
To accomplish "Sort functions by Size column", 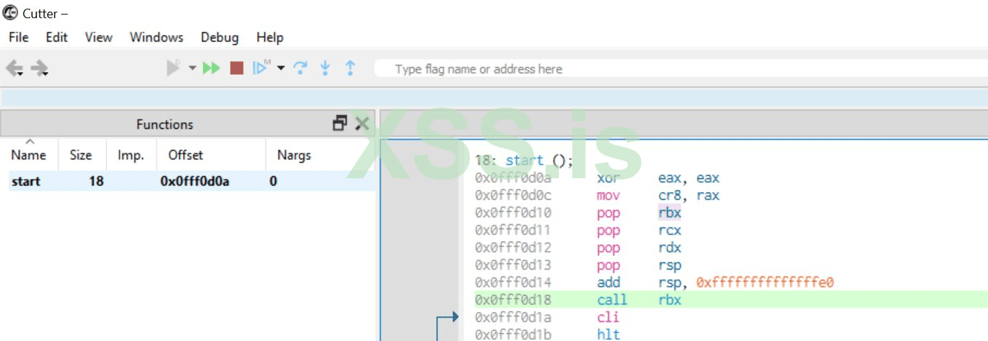I will pos(81,155).
